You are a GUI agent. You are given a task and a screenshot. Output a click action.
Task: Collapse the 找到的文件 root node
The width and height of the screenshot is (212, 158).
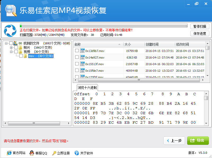point(6,43)
